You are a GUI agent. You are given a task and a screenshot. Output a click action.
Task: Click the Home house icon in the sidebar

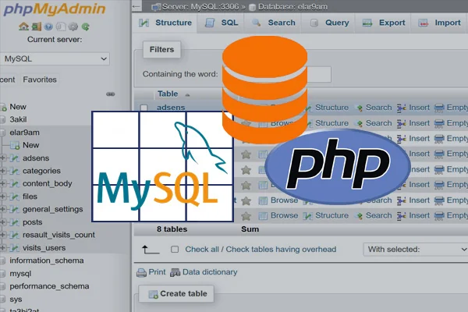[23, 27]
